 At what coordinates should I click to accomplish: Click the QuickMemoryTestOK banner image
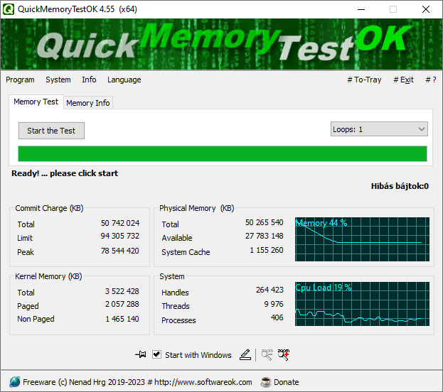(222, 44)
